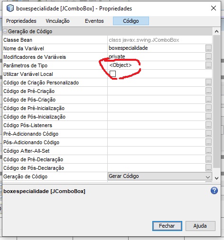The image size is (224, 240).
Task: Open editor for Parâmetros de Tipo
Action: pos(208,65)
